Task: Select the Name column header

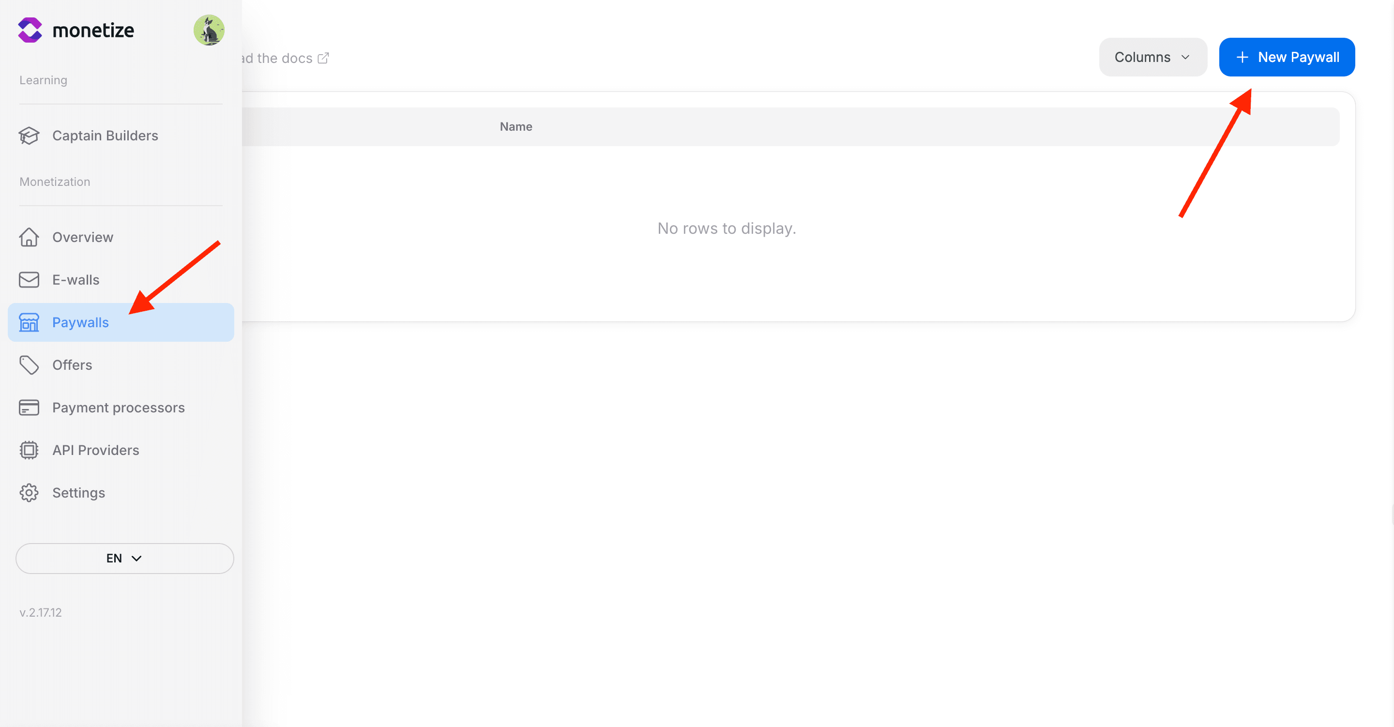Action: click(515, 126)
